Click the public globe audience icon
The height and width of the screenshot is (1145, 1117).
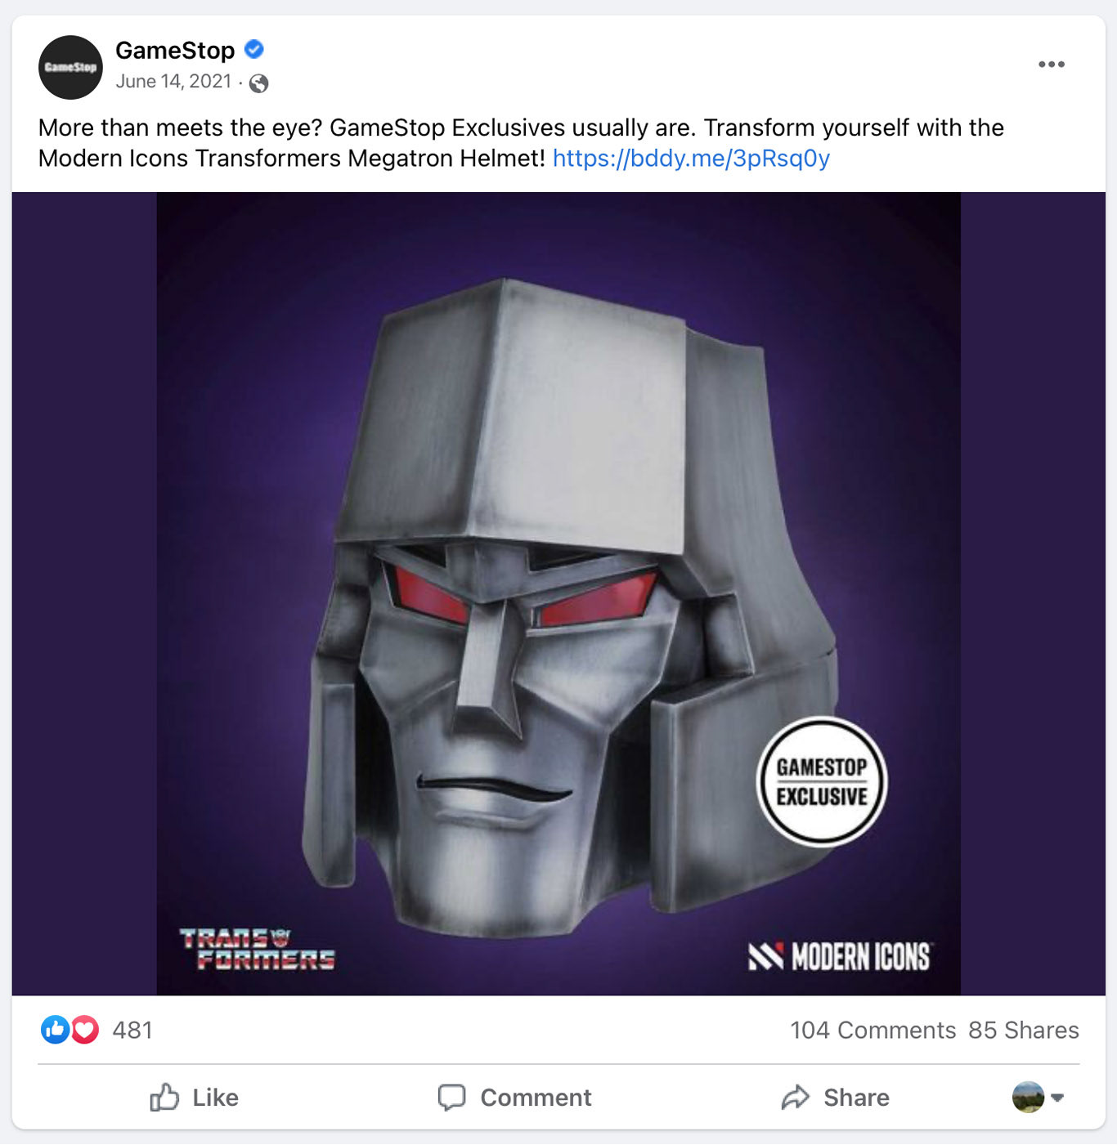coord(258,83)
